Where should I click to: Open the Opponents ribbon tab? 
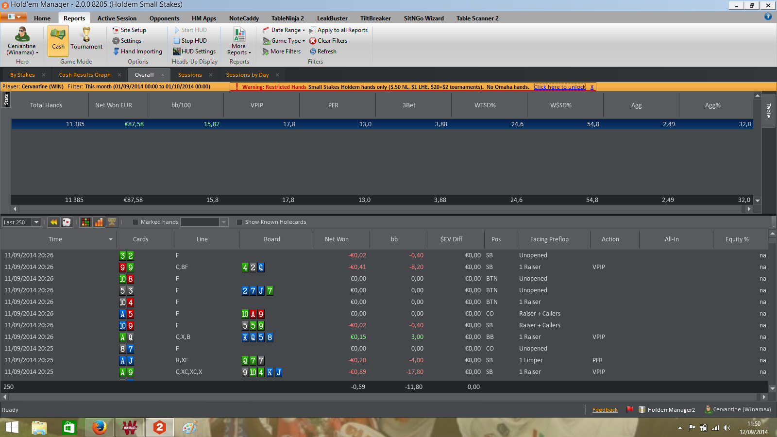click(x=164, y=18)
